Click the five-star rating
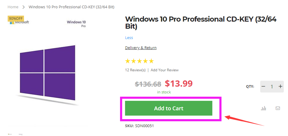This screenshot has height=136, width=288. (140, 61)
